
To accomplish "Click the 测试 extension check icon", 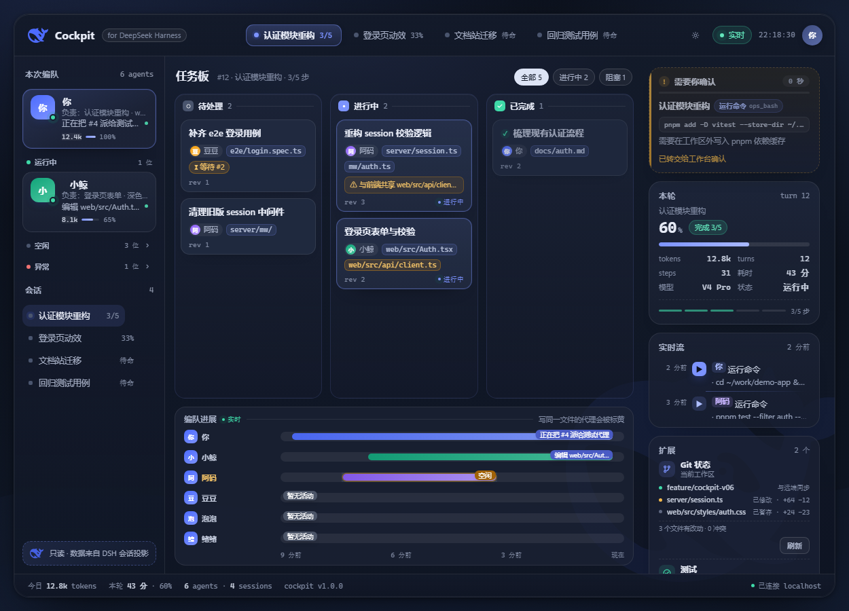I will (667, 571).
